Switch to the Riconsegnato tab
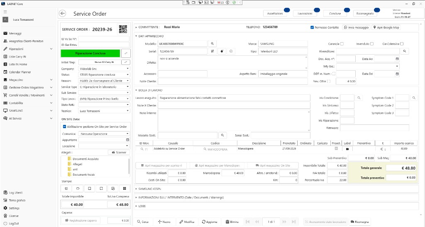Image resolution: width=425 pixels, height=227 pixels. point(365,14)
